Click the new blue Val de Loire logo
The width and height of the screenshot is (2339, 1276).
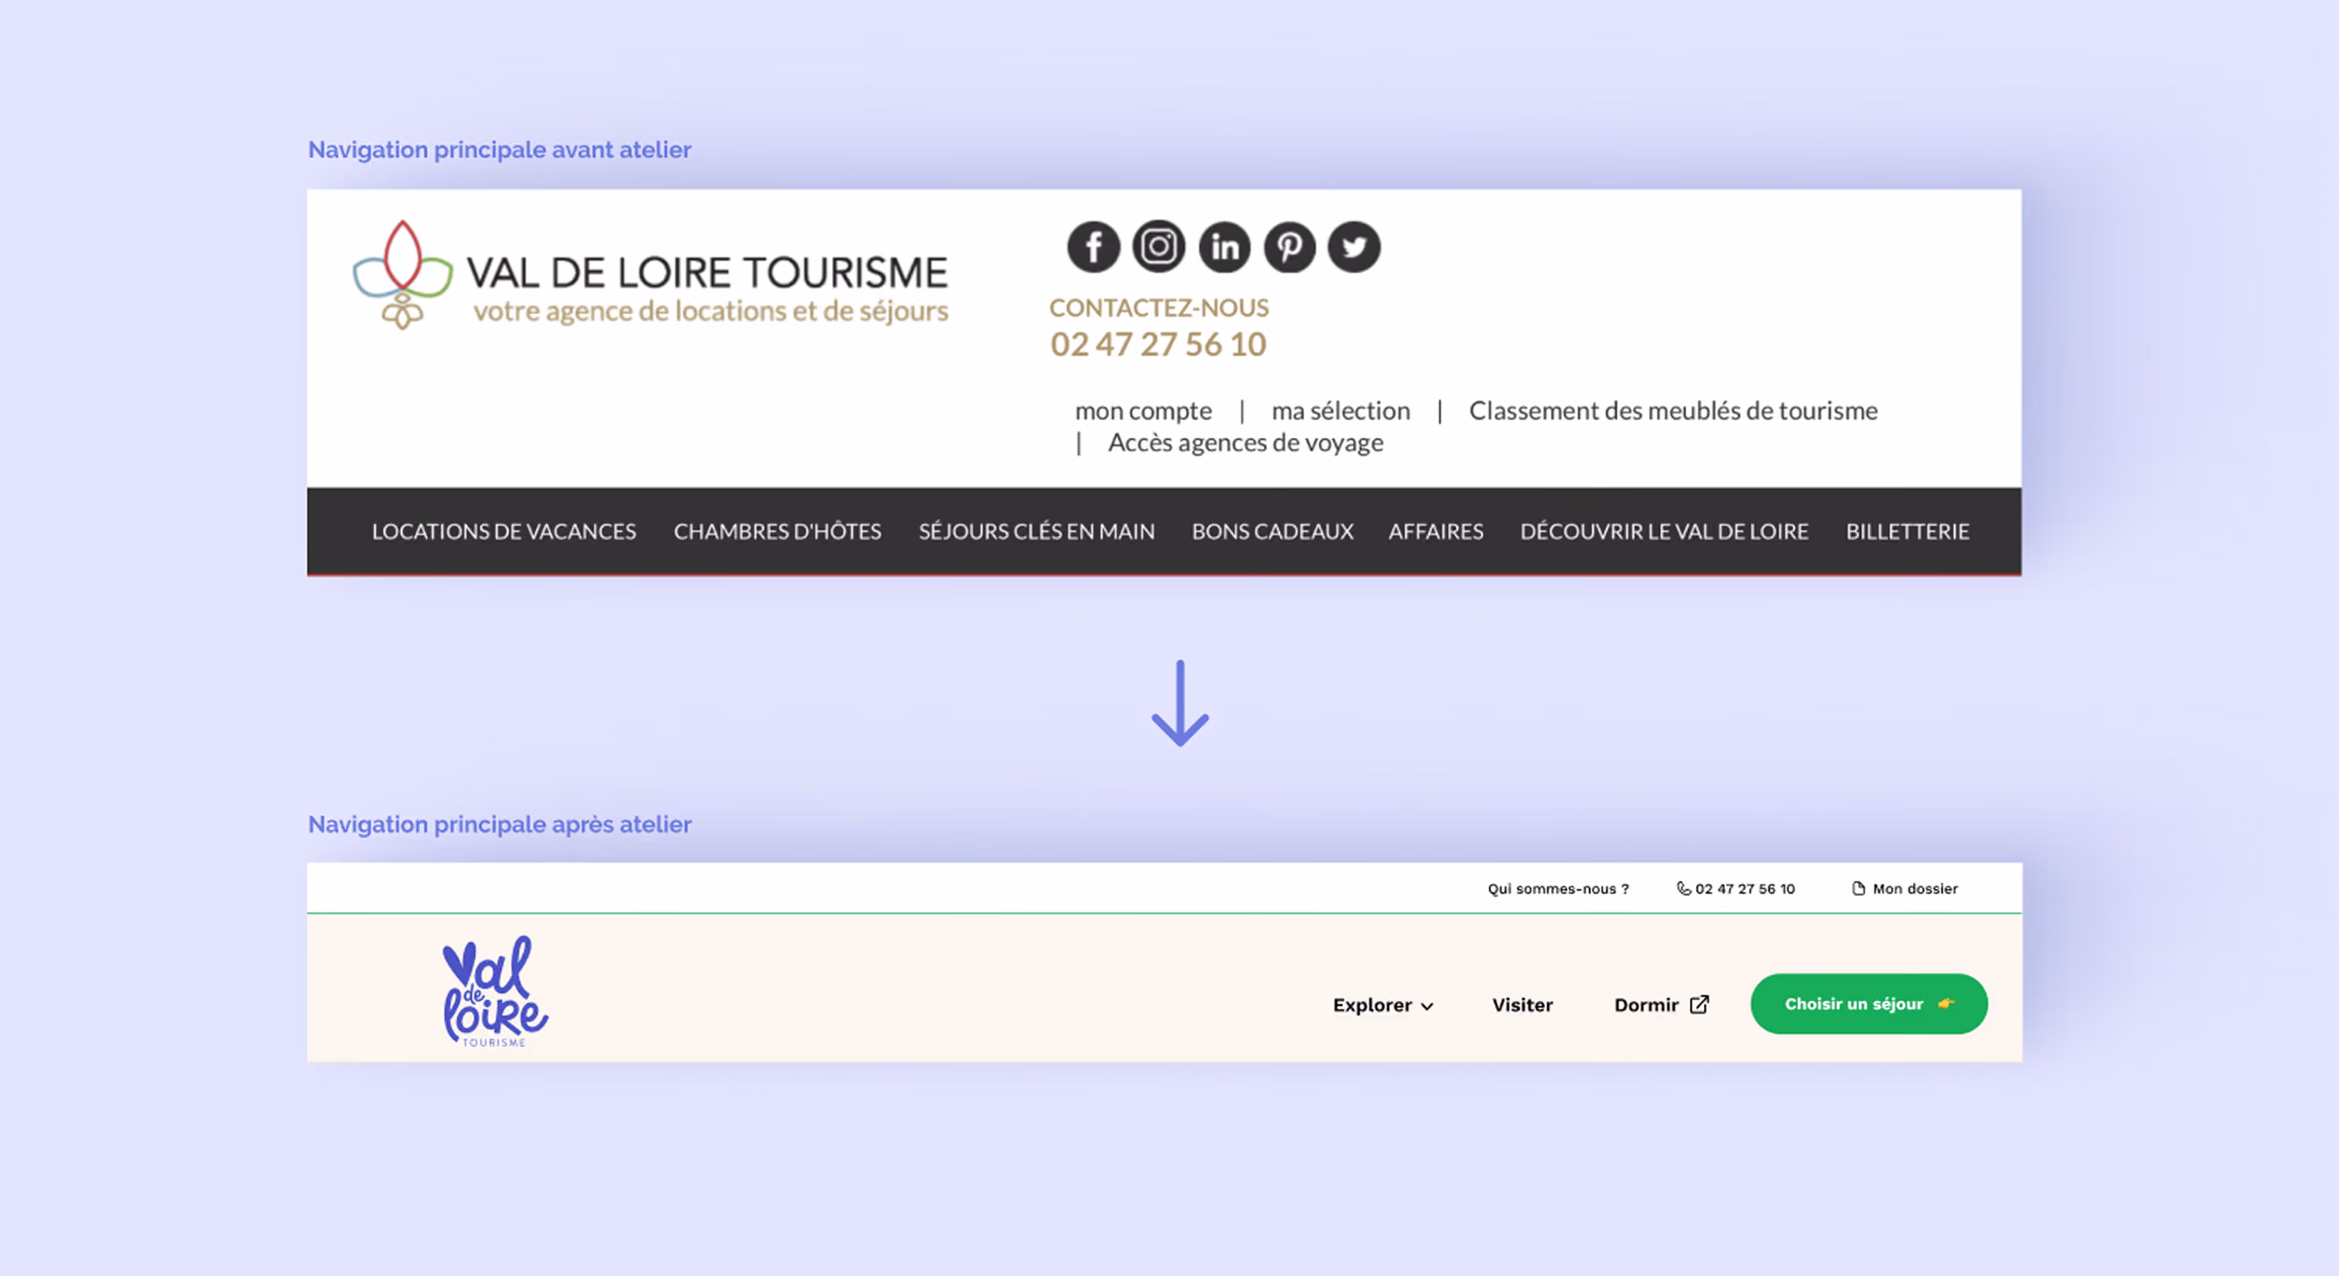click(495, 991)
